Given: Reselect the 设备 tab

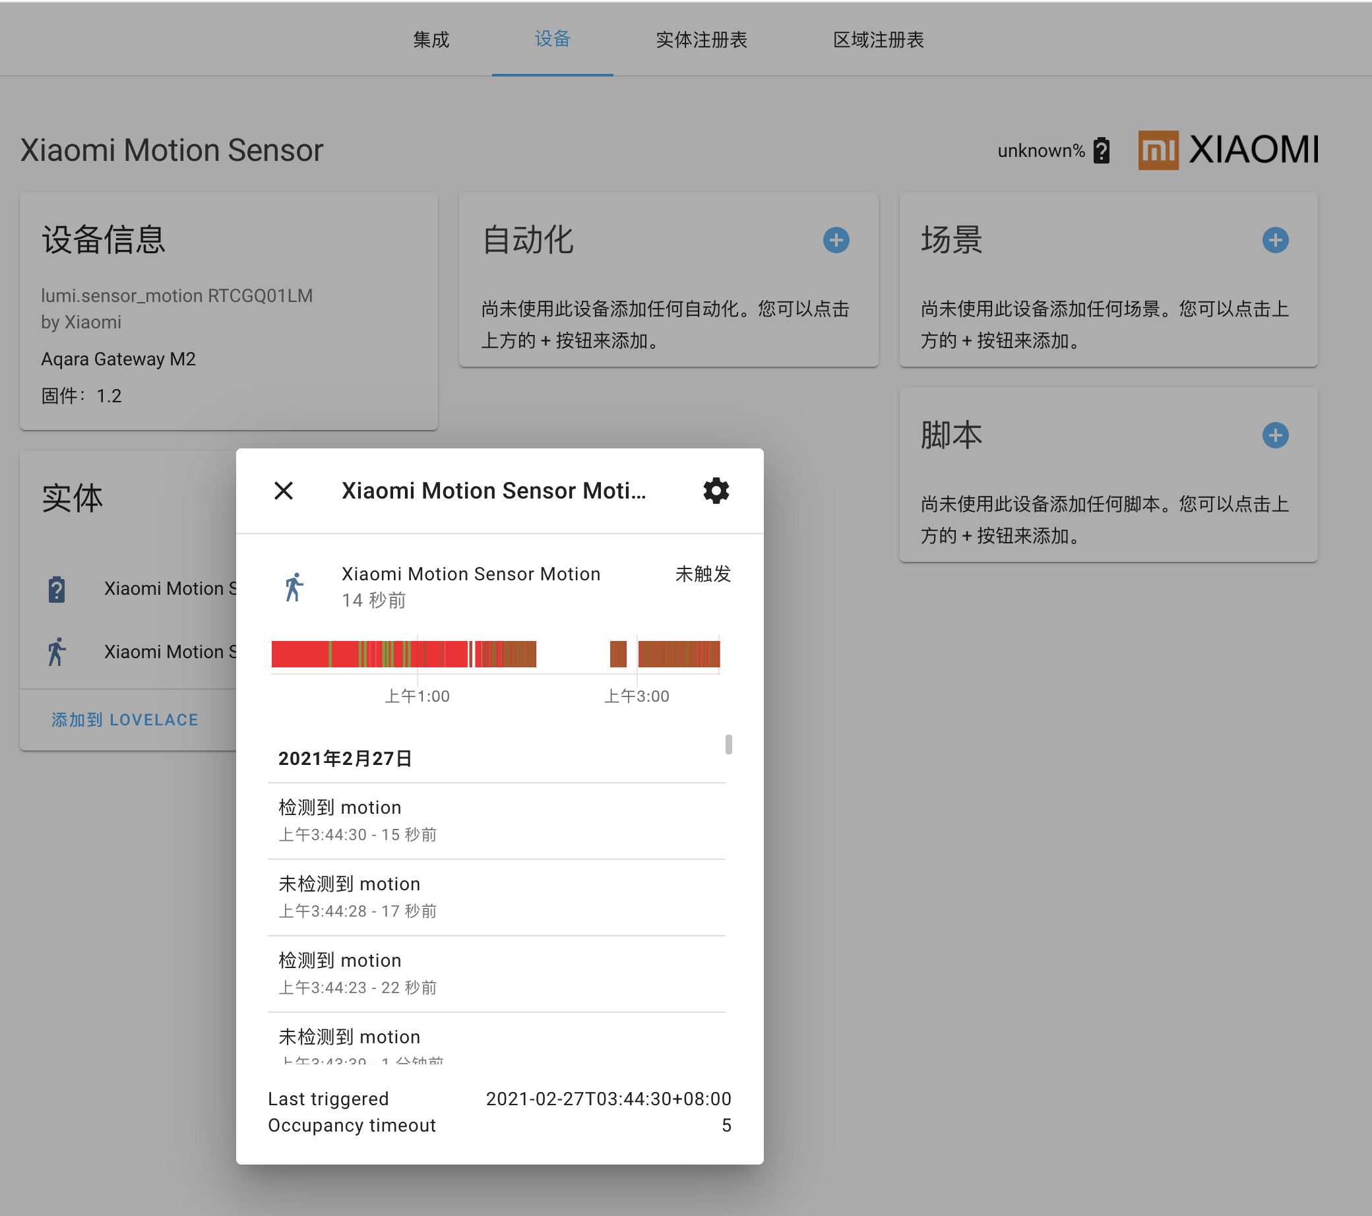Looking at the screenshot, I should 552,40.
